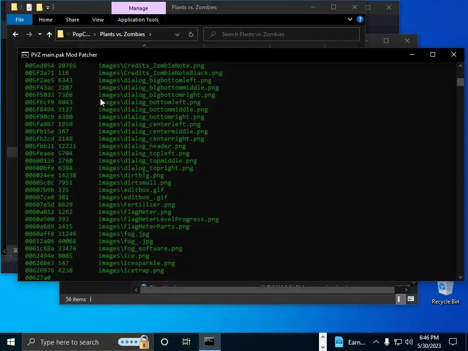Focus the Search Plants vs. Zombies box
This screenshot has width=468, height=351.
(x=282, y=34)
